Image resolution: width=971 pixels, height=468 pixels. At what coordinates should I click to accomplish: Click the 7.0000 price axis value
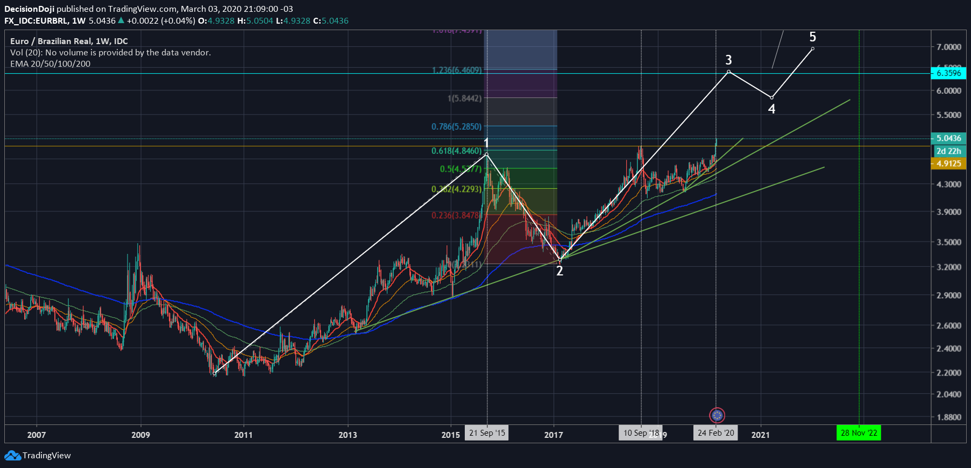point(949,47)
